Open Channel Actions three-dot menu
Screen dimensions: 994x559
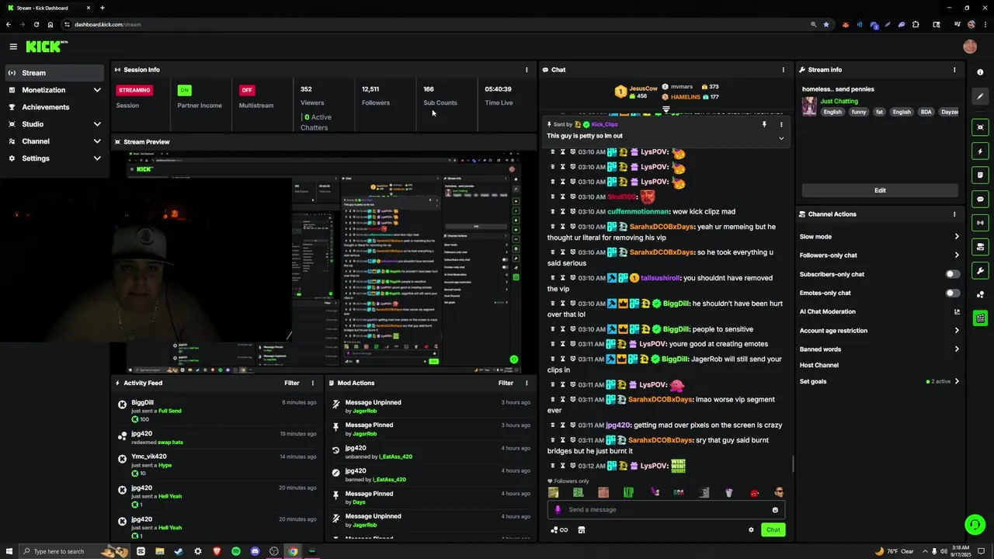[x=954, y=214]
